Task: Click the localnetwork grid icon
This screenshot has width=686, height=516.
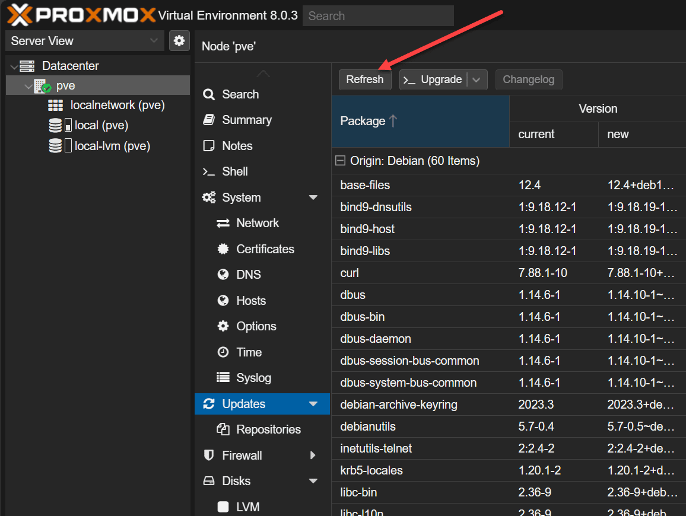Action: (x=56, y=106)
